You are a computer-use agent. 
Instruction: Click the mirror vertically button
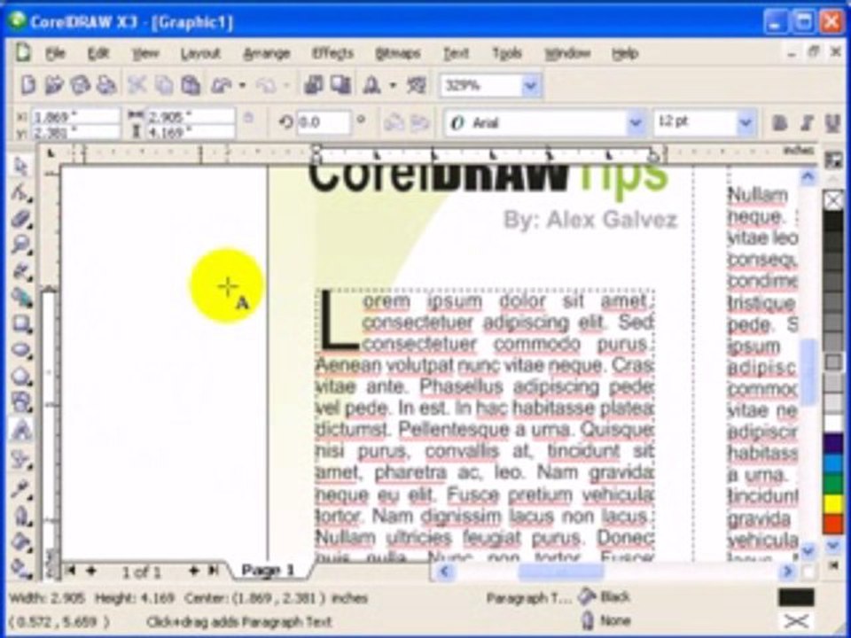pyautogui.click(x=419, y=123)
